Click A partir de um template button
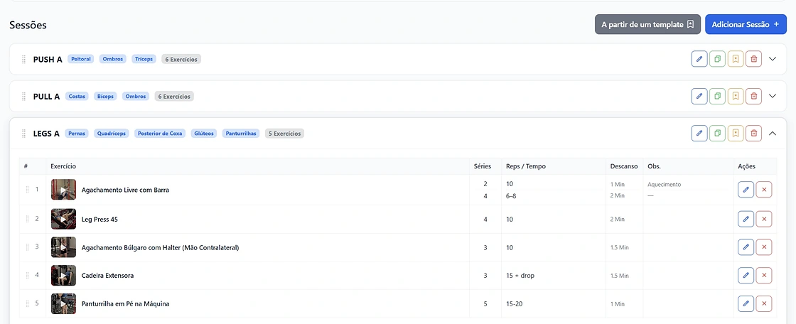The width and height of the screenshot is (796, 324). [x=647, y=24]
